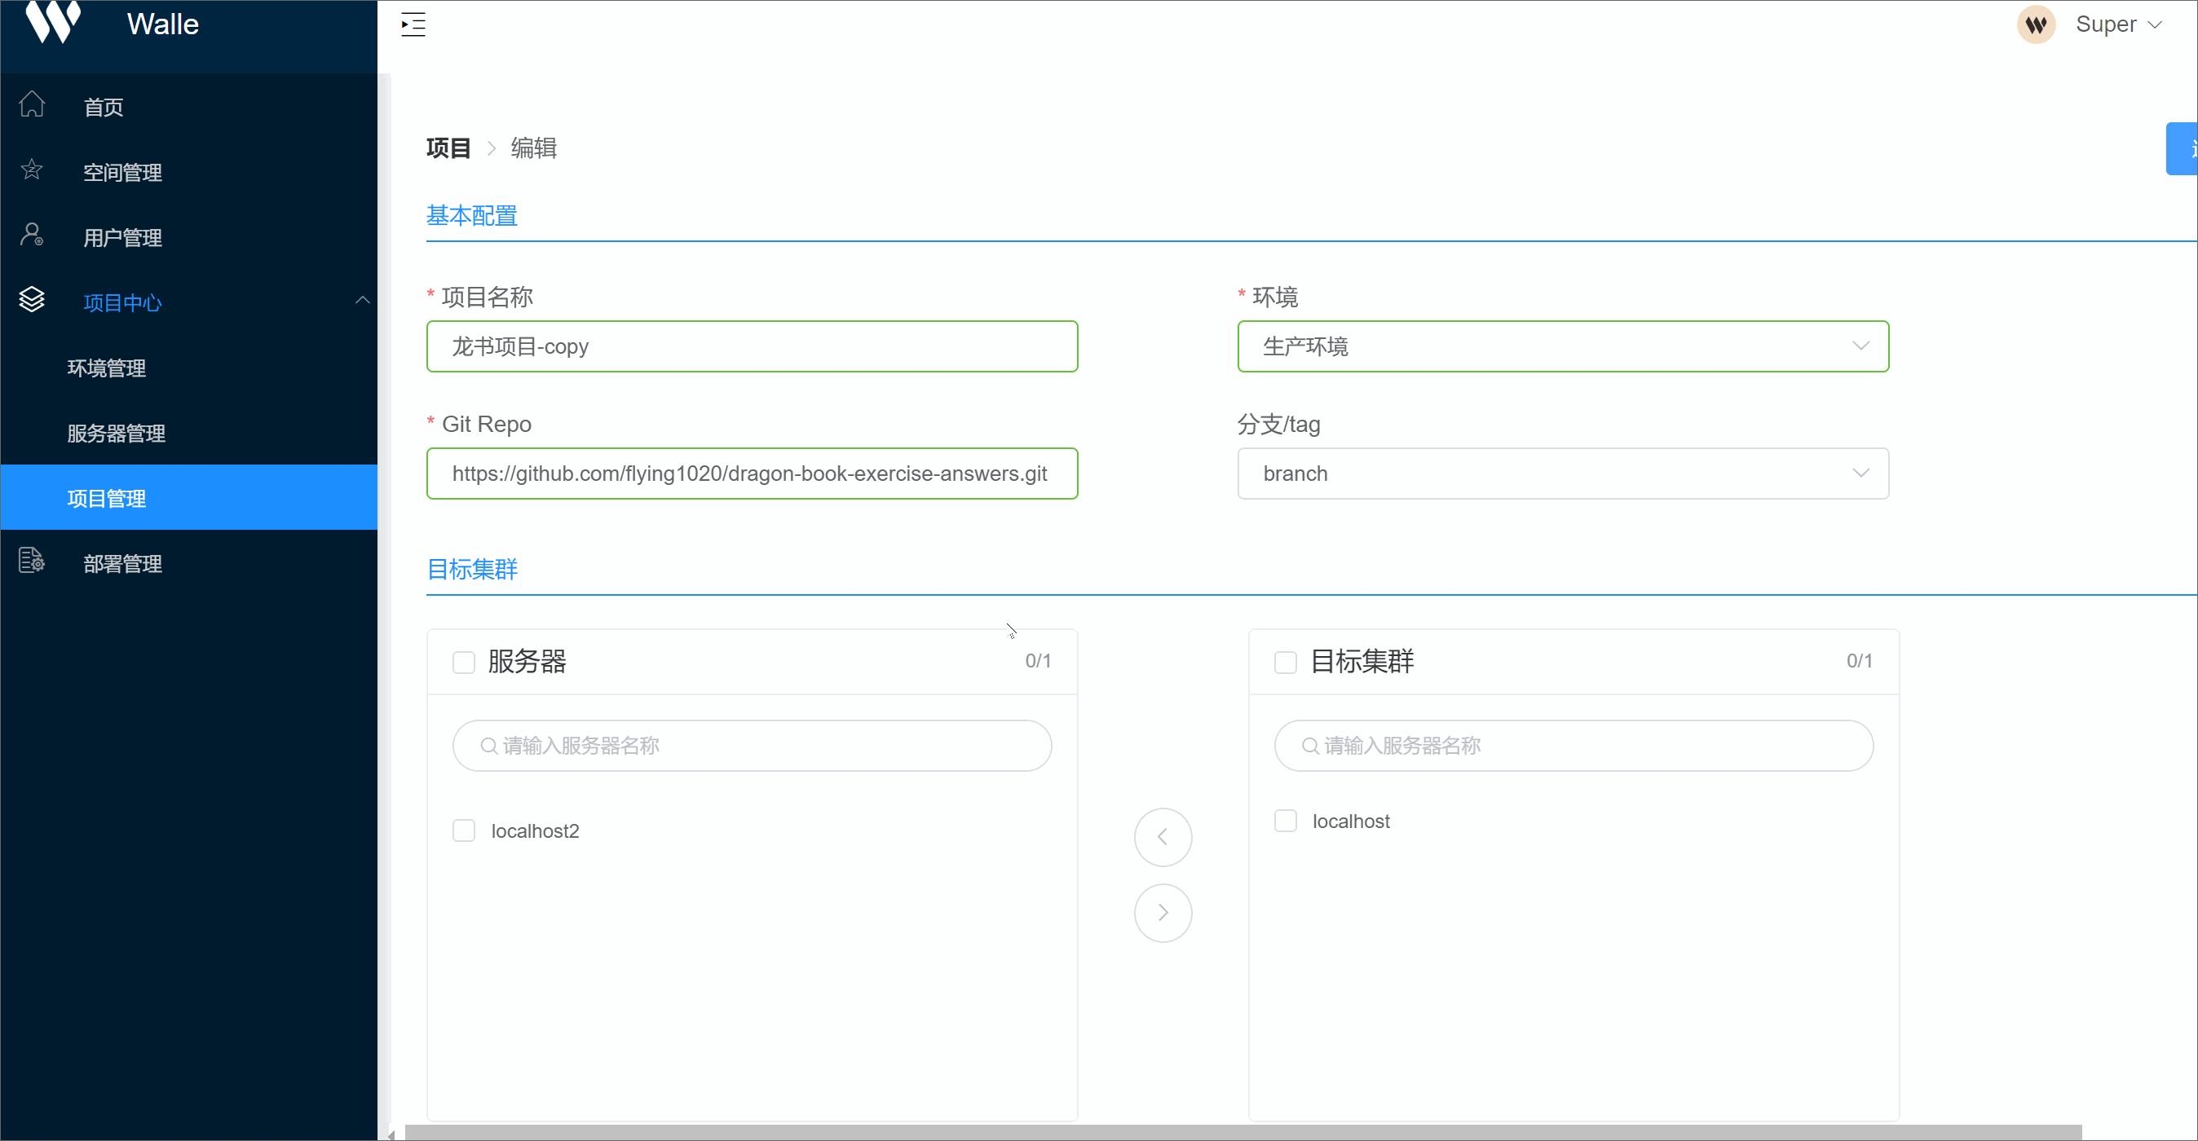Screen dimensions: 2198x1141
Task: Open 环境管理 submenu item
Action: pos(188,368)
